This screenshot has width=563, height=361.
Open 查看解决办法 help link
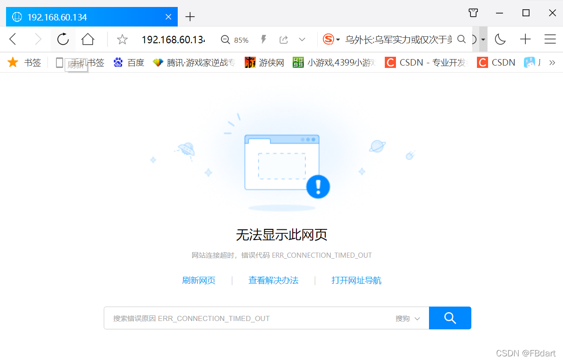[273, 280]
